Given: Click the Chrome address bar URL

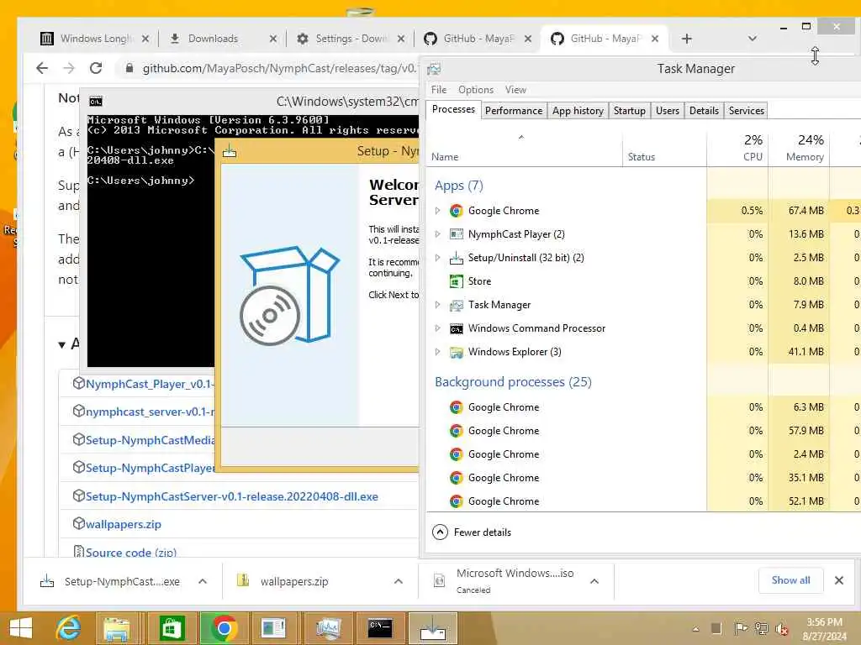Looking at the screenshot, I should click(x=279, y=68).
